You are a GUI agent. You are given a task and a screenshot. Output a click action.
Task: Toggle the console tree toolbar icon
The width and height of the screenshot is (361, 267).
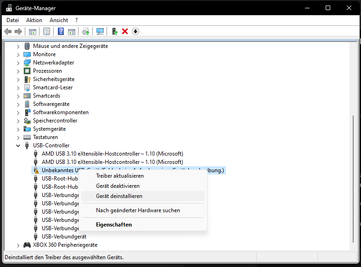[x=33, y=32]
